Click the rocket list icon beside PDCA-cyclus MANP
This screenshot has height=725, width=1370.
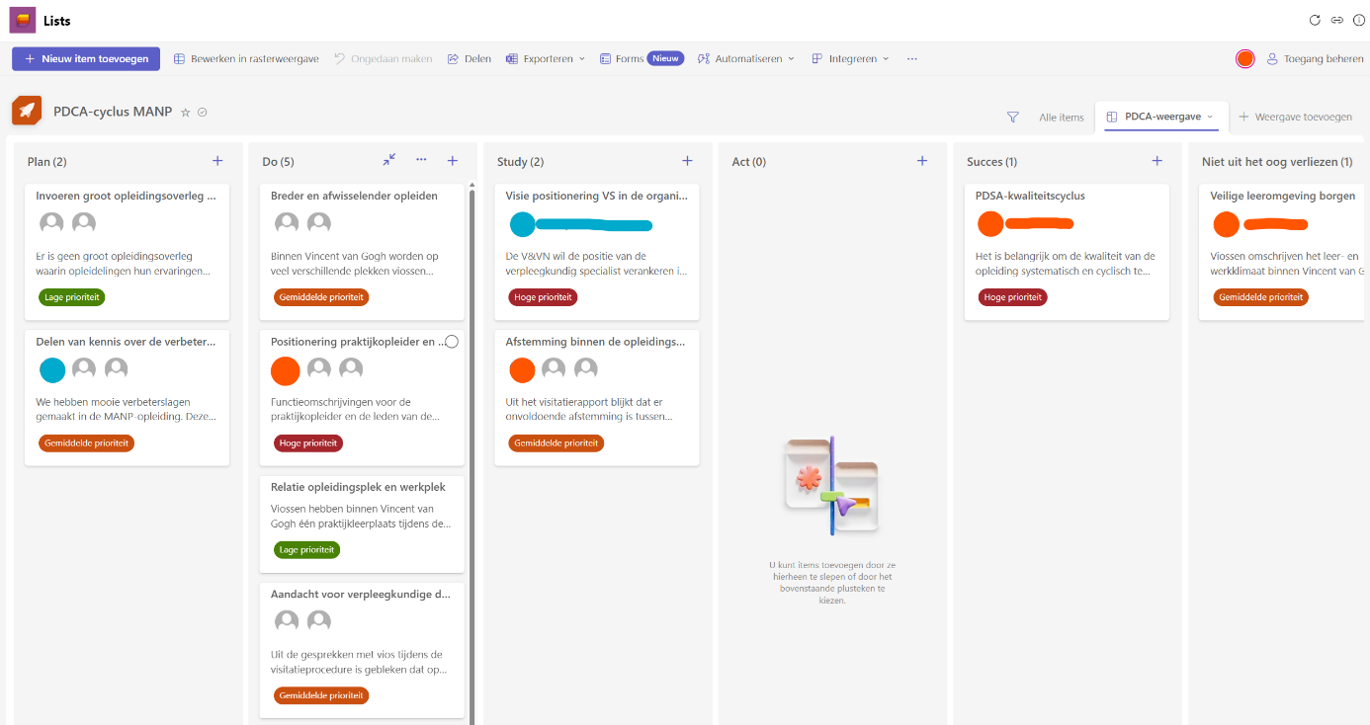click(27, 112)
